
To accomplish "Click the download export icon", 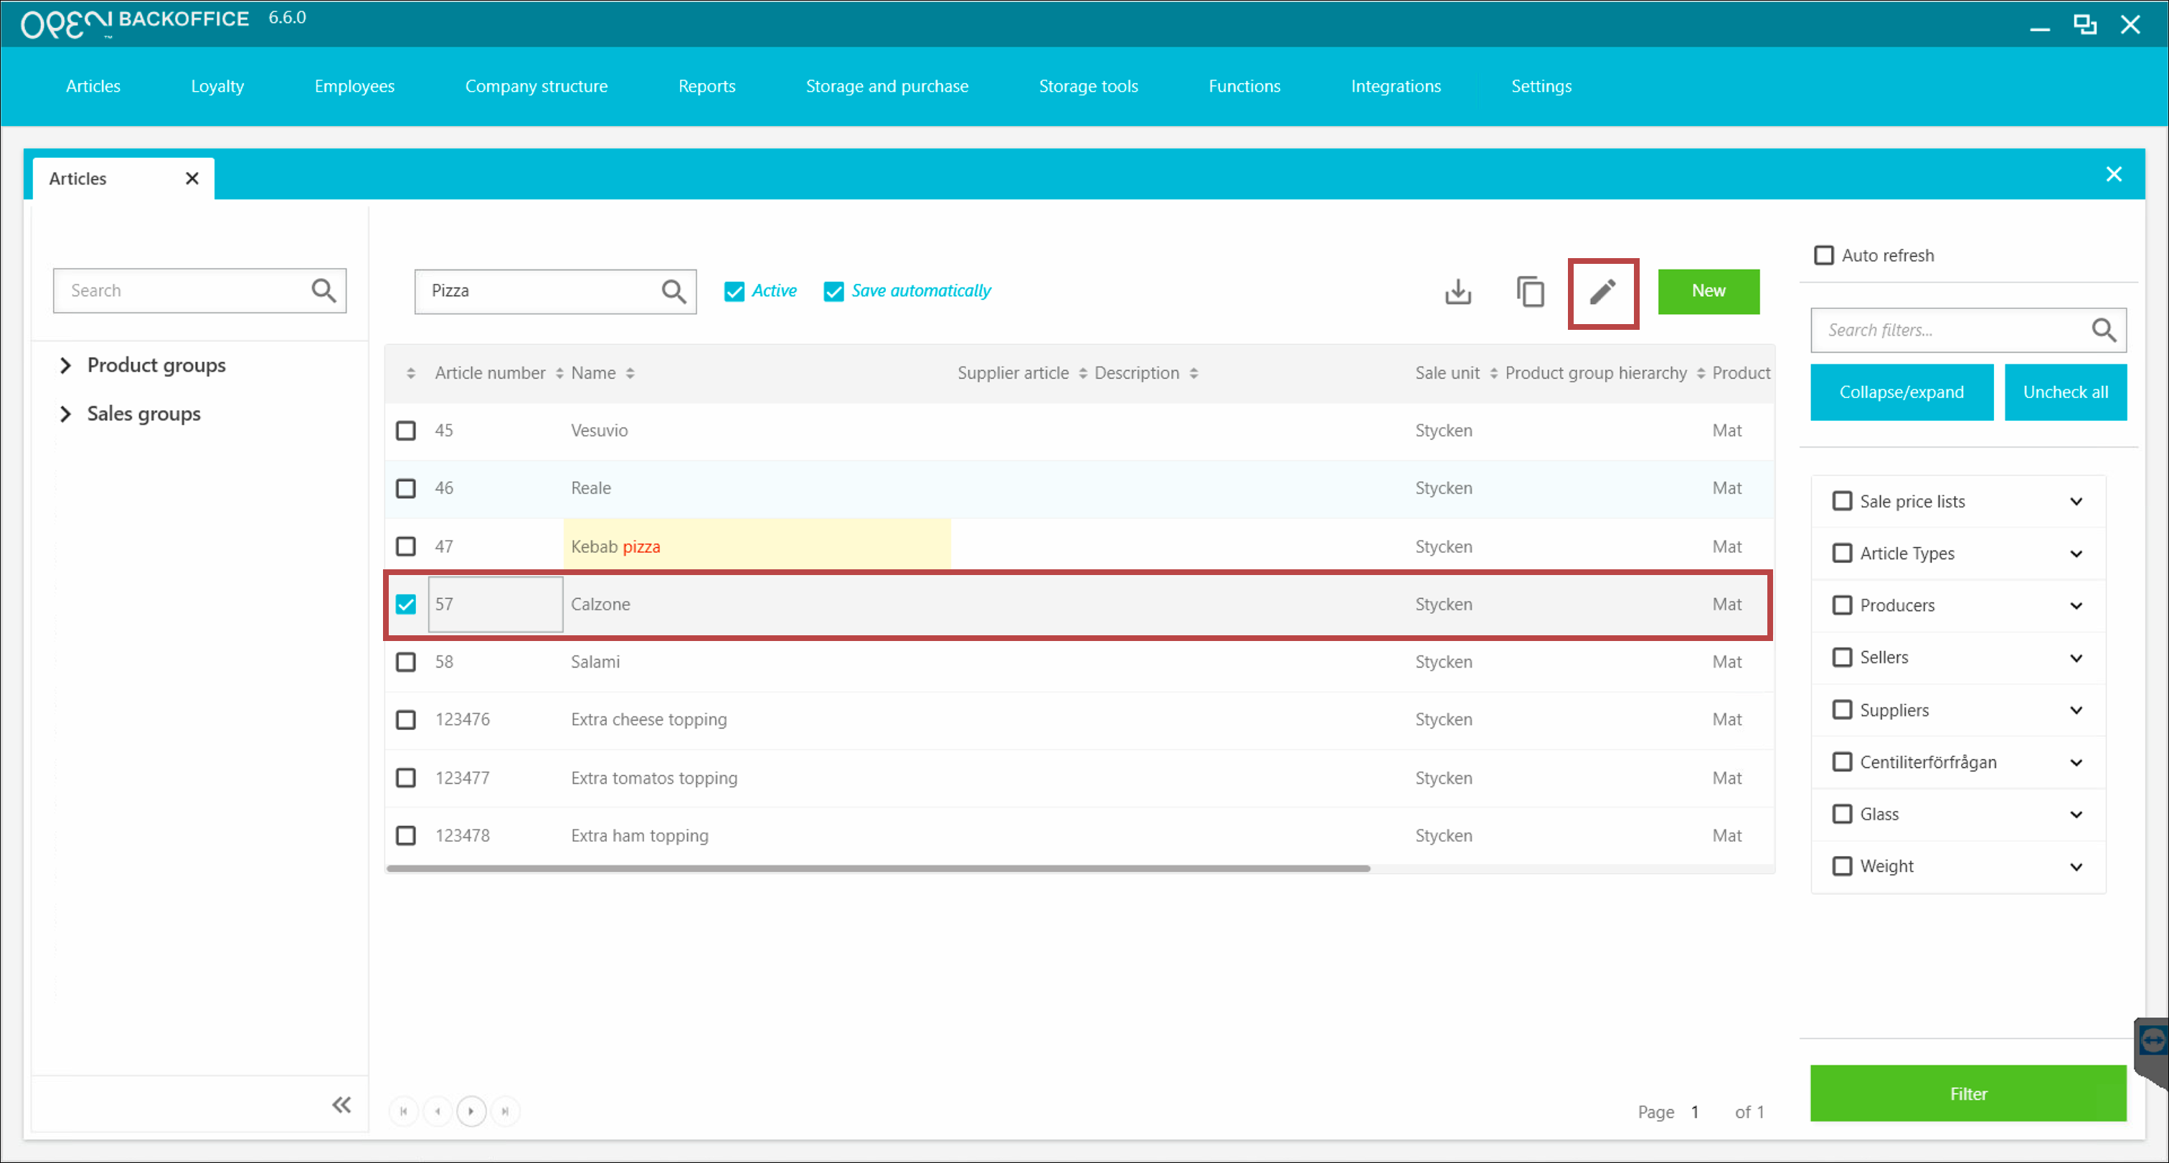I will (1457, 292).
